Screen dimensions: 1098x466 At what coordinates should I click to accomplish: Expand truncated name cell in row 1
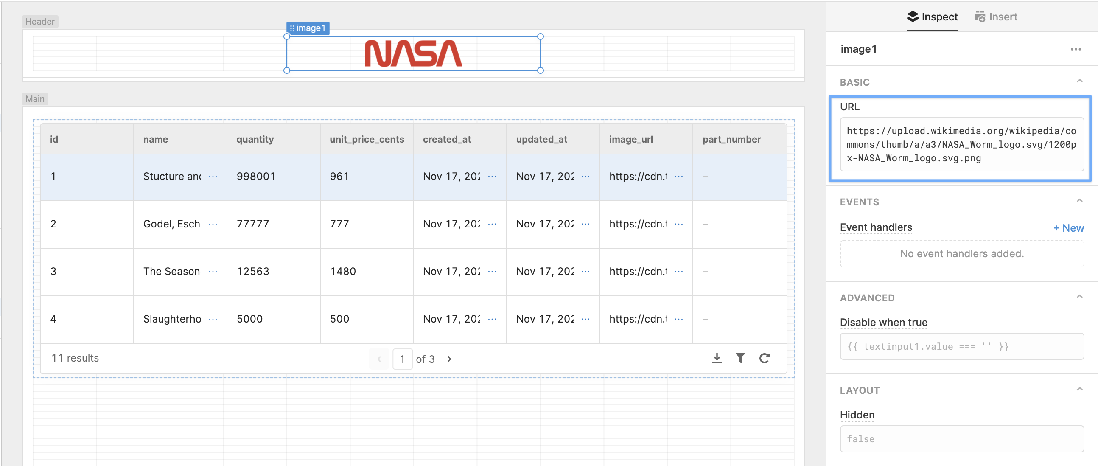click(x=213, y=176)
